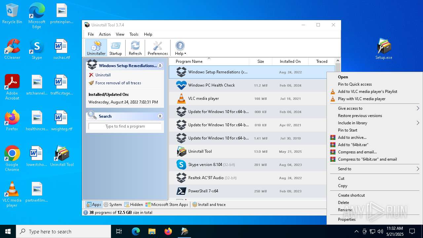This screenshot has height=238, width=423.
Task: Open the Help dropdown in toolbar
Action: click(180, 48)
